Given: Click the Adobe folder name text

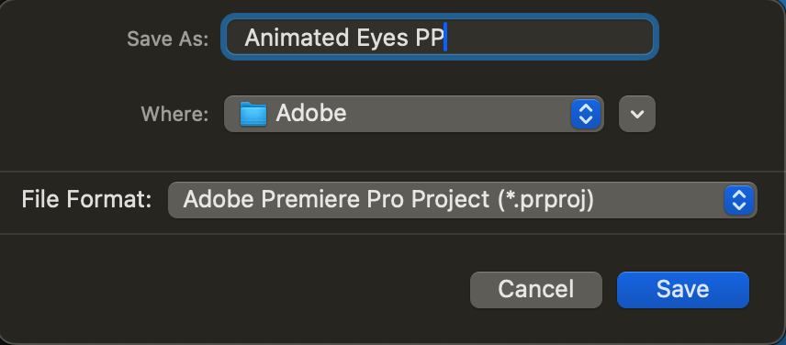Looking at the screenshot, I should point(310,114).
